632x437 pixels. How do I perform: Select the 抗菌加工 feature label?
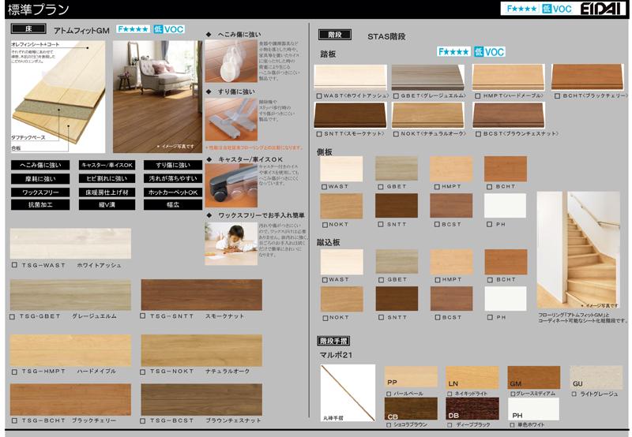39,205
